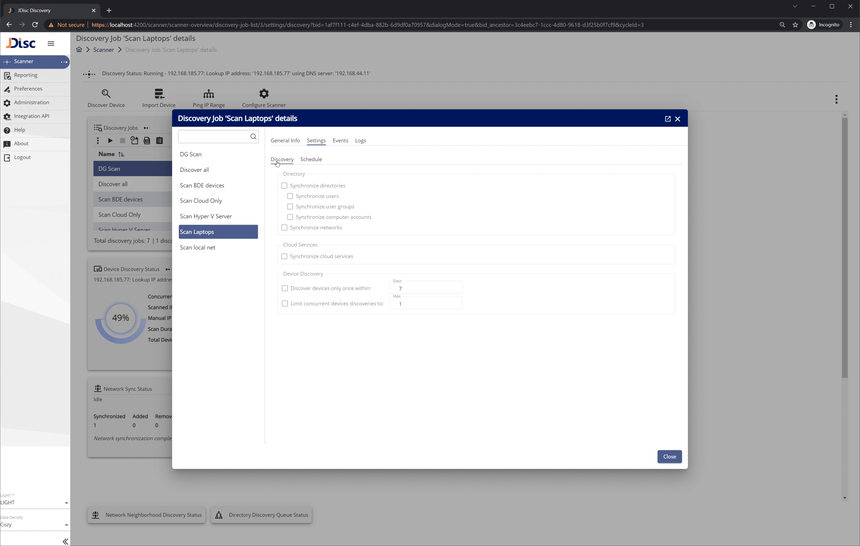
Task: Navigate to Scanner via the breadcrumb link
Action: pos(103,50)
